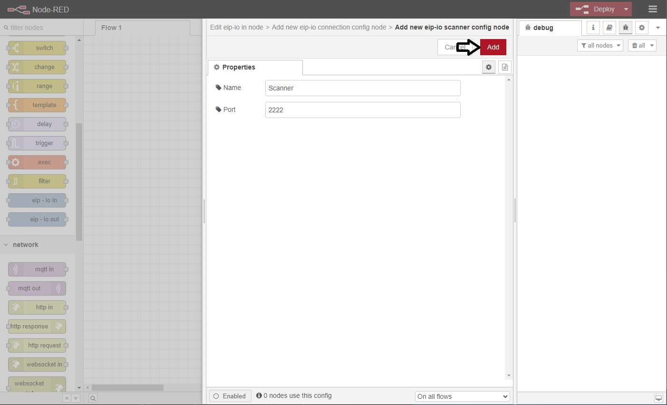Click 0 nodes use this config text
This screenshot has width=667, height=405.
[x=298, y=395]
